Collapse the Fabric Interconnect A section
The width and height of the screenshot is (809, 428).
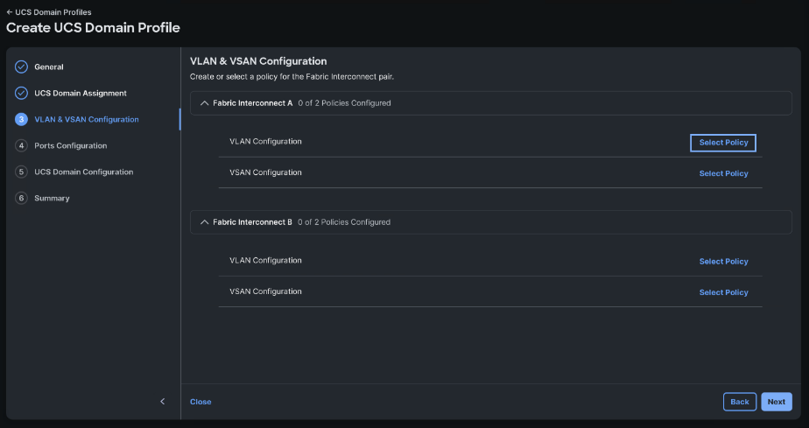[x=204, y=103]
